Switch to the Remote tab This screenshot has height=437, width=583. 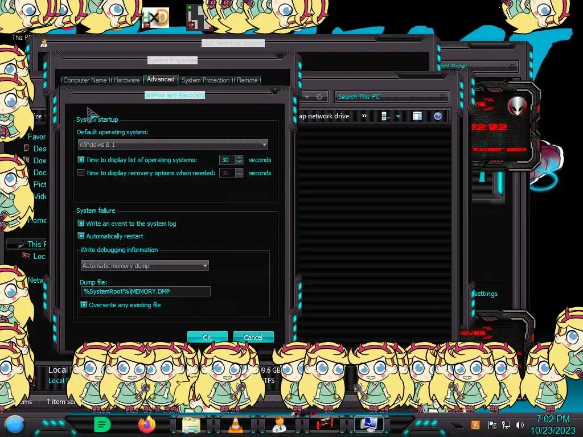247,80
